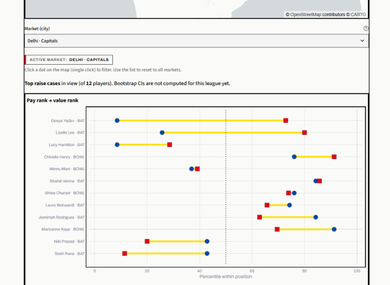Click Deeya Yadav's blue pay rank dot
This screenshot has height=285, width=390.
117,120
